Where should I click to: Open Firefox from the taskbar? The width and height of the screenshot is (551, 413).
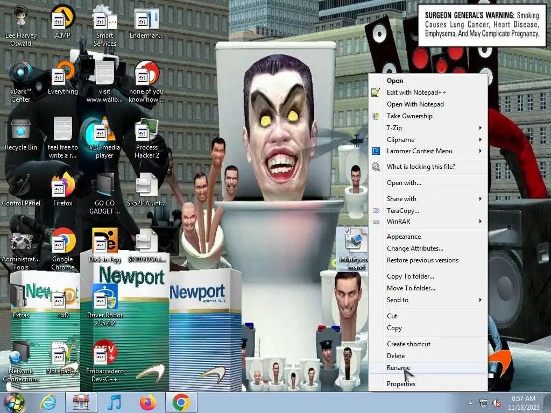click(x=148, y=402)
